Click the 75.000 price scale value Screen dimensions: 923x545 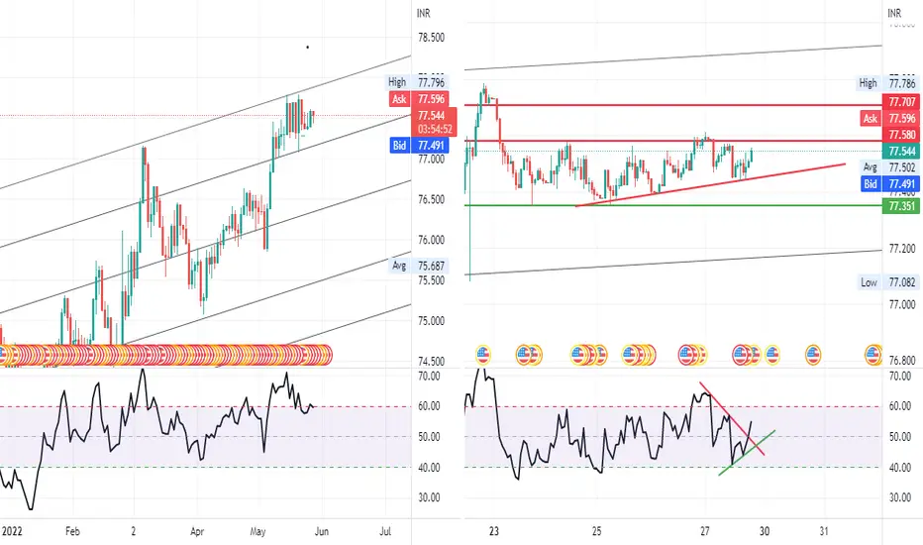tap(431, 321)
